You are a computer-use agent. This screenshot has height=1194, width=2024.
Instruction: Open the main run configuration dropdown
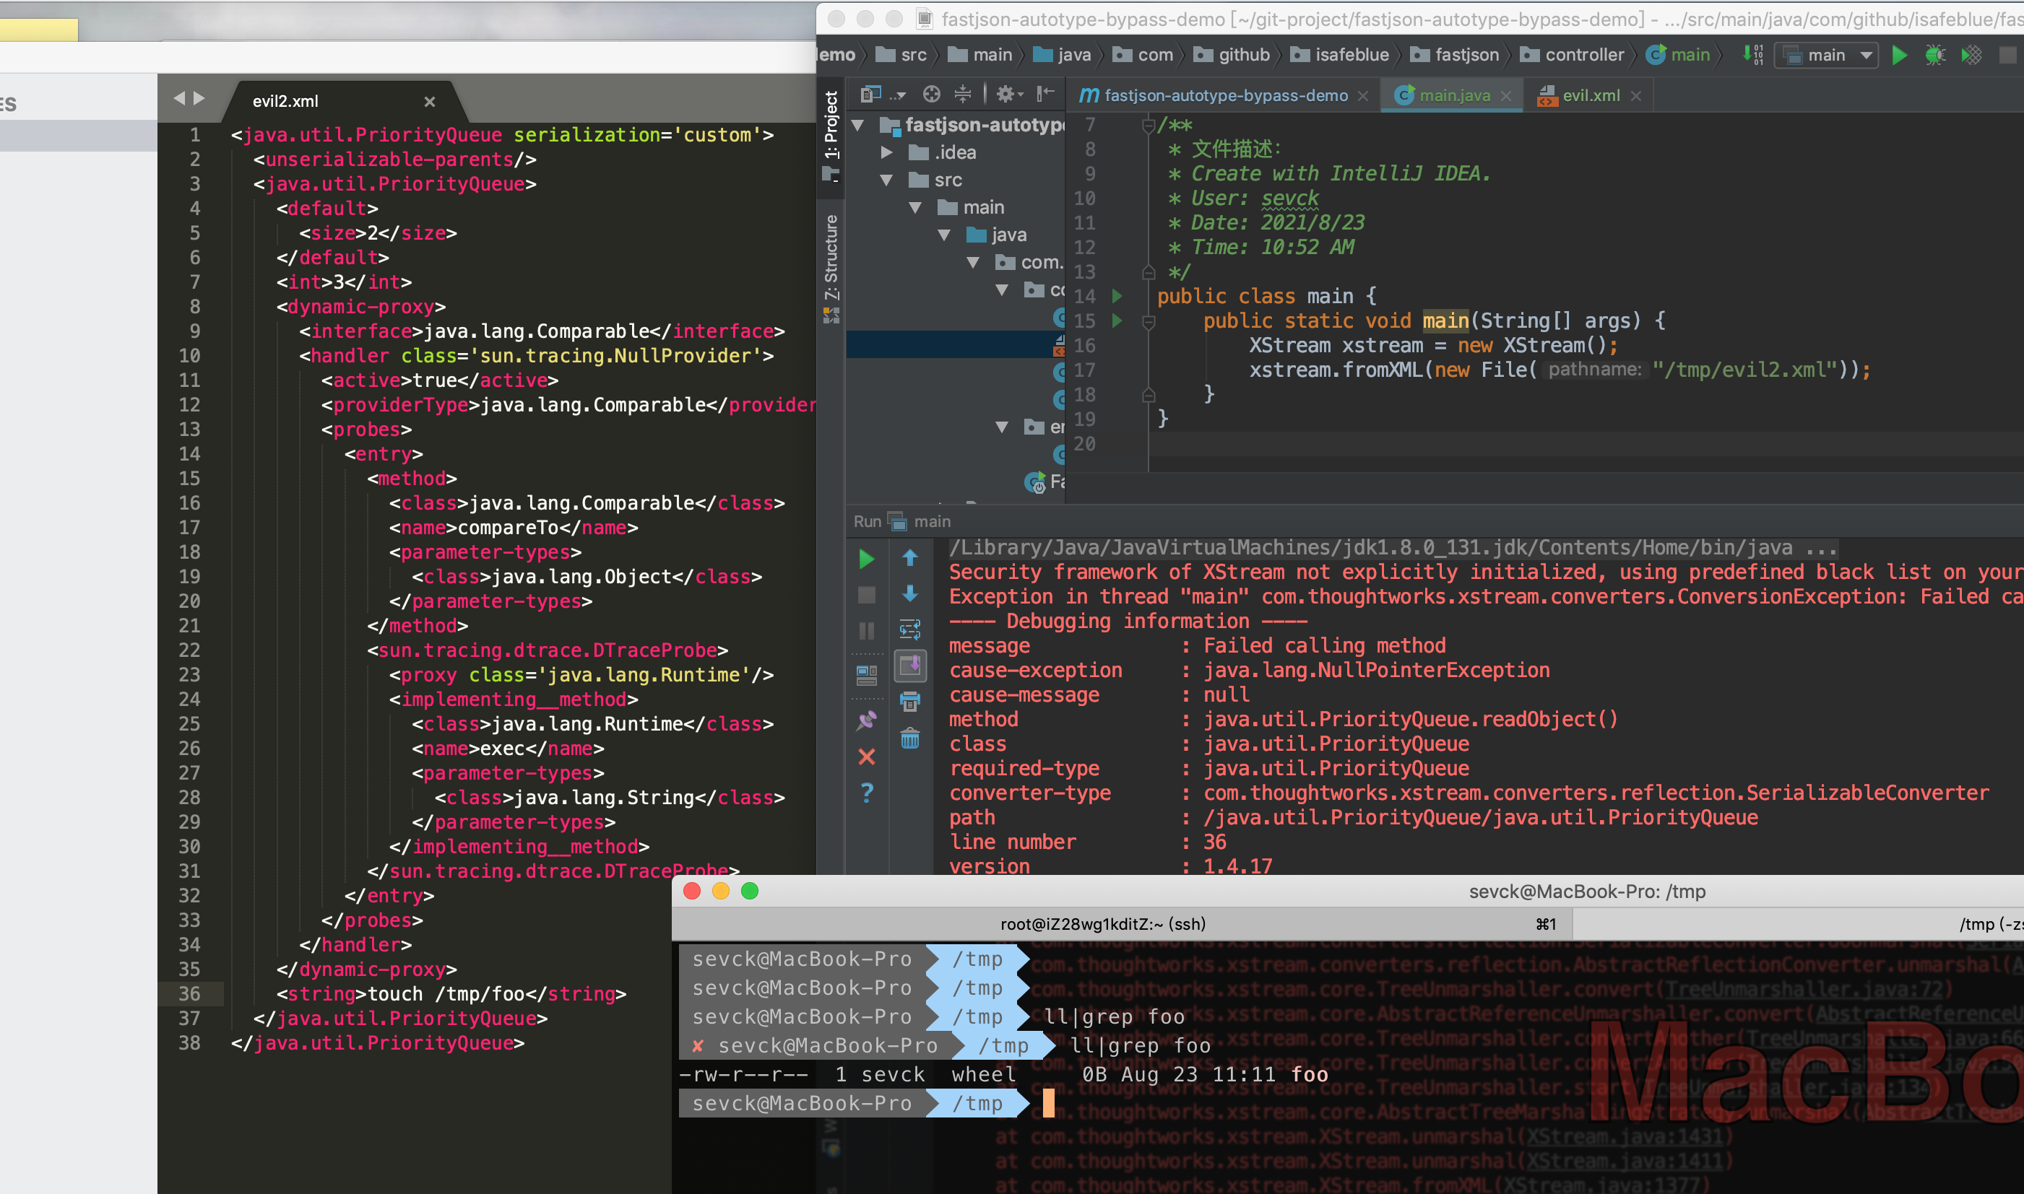coord(1827,55)
